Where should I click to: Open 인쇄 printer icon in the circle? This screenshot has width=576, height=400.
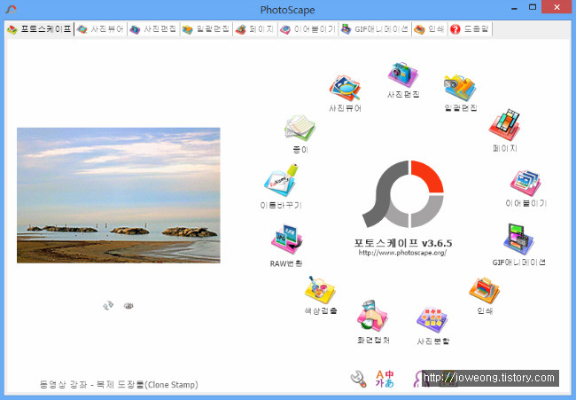(x=484, y=290)
